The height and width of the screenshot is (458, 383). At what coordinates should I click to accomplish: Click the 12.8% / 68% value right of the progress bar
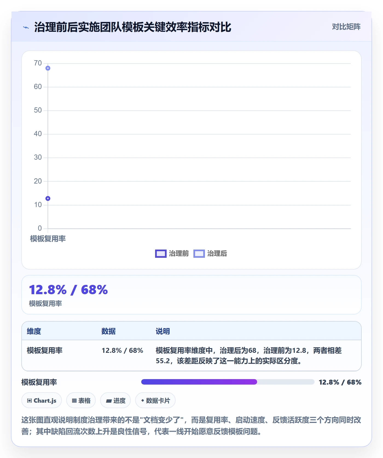tap(340, 382)
